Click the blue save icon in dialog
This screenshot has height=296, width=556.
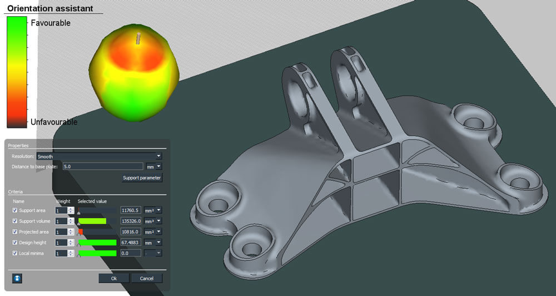click(17, 278)
